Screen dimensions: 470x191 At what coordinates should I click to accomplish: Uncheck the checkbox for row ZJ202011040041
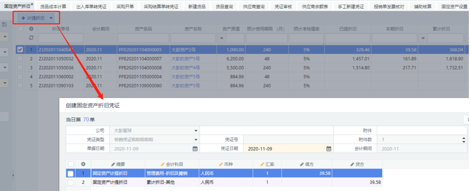coord(20,50)
